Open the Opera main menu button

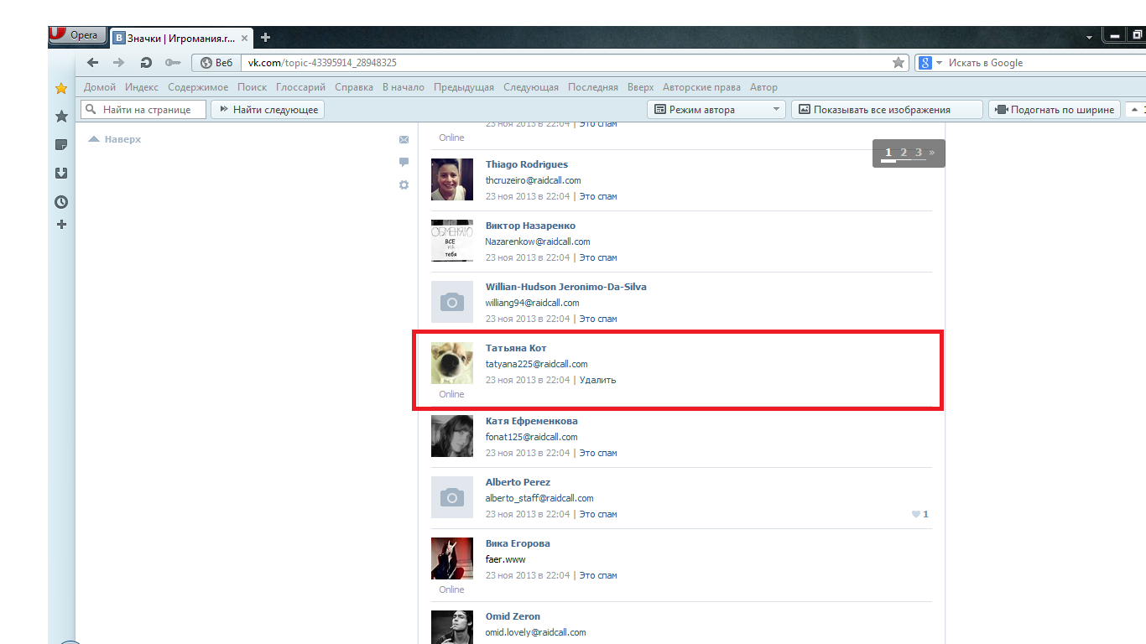coord(78,35)
